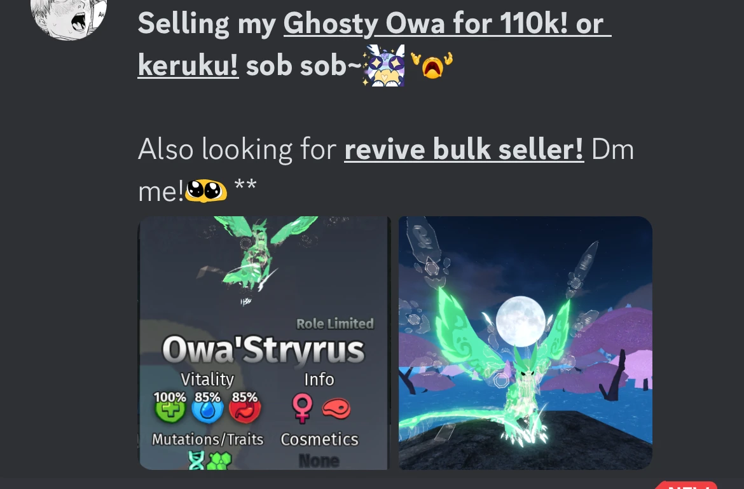744x489 pixels.
Task: Click the teal DNA mutation icon
Action: (x=196, y=460)
